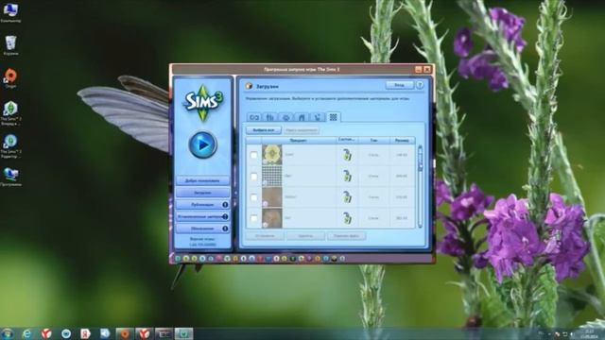Click The Sims 3 logo in the launcher
Screen dimensions: 605x340
[x=203, y=103]
